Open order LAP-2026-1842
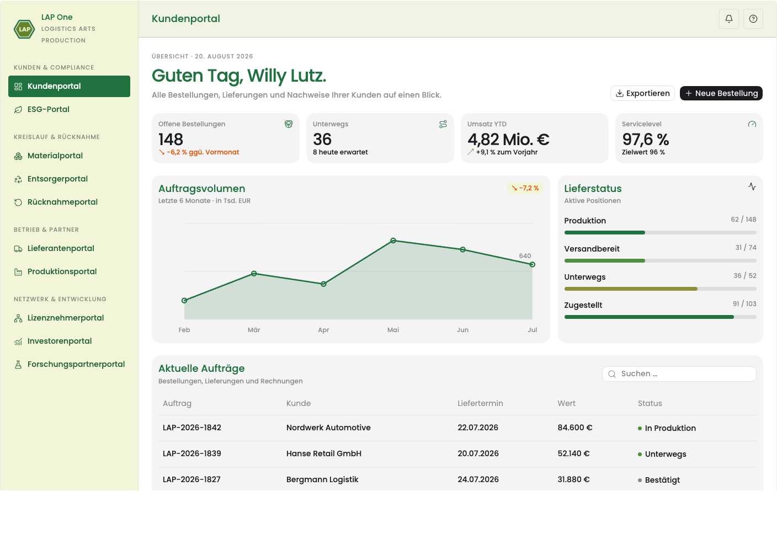 192,428
